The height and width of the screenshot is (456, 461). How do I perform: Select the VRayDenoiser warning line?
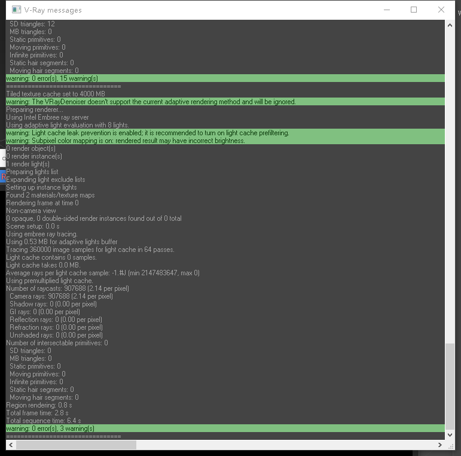(x=225, y=102)
